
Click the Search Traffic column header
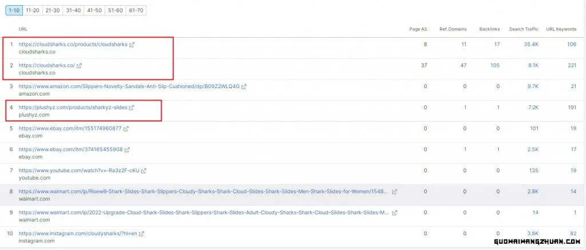(524, 29)
